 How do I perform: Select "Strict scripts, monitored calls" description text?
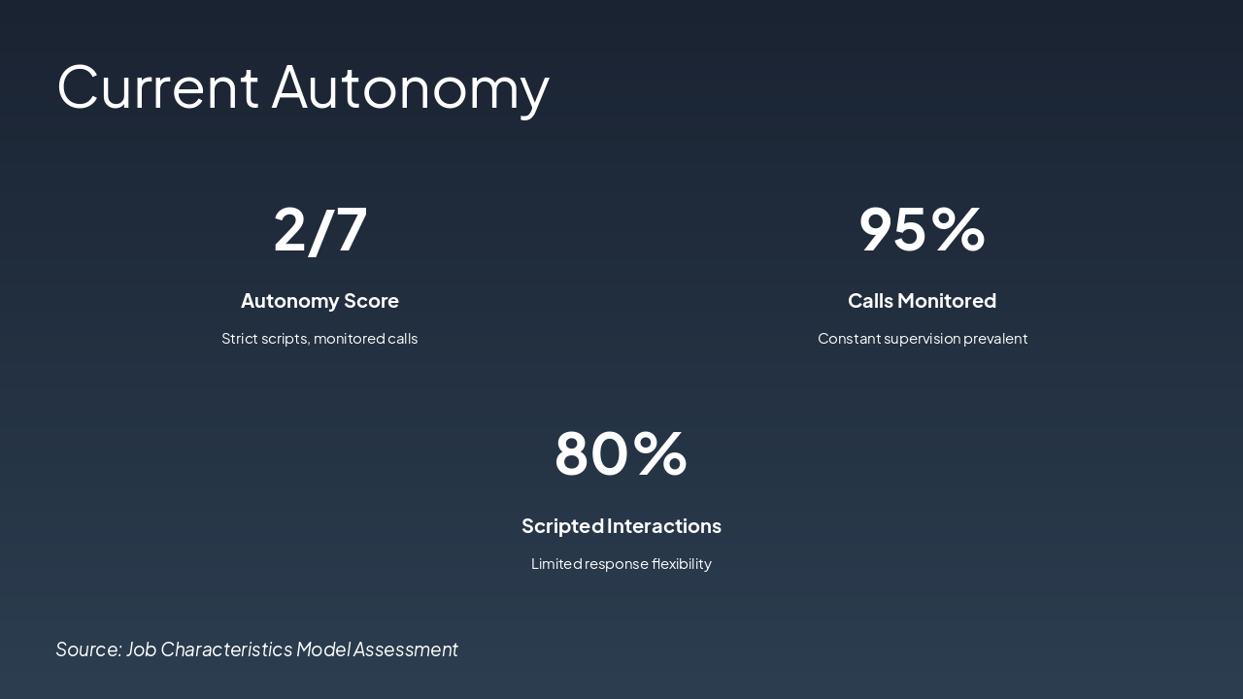319,339
